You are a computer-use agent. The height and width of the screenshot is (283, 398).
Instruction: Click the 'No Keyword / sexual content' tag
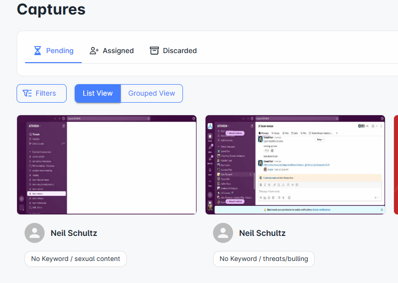[x=76, y=258]
